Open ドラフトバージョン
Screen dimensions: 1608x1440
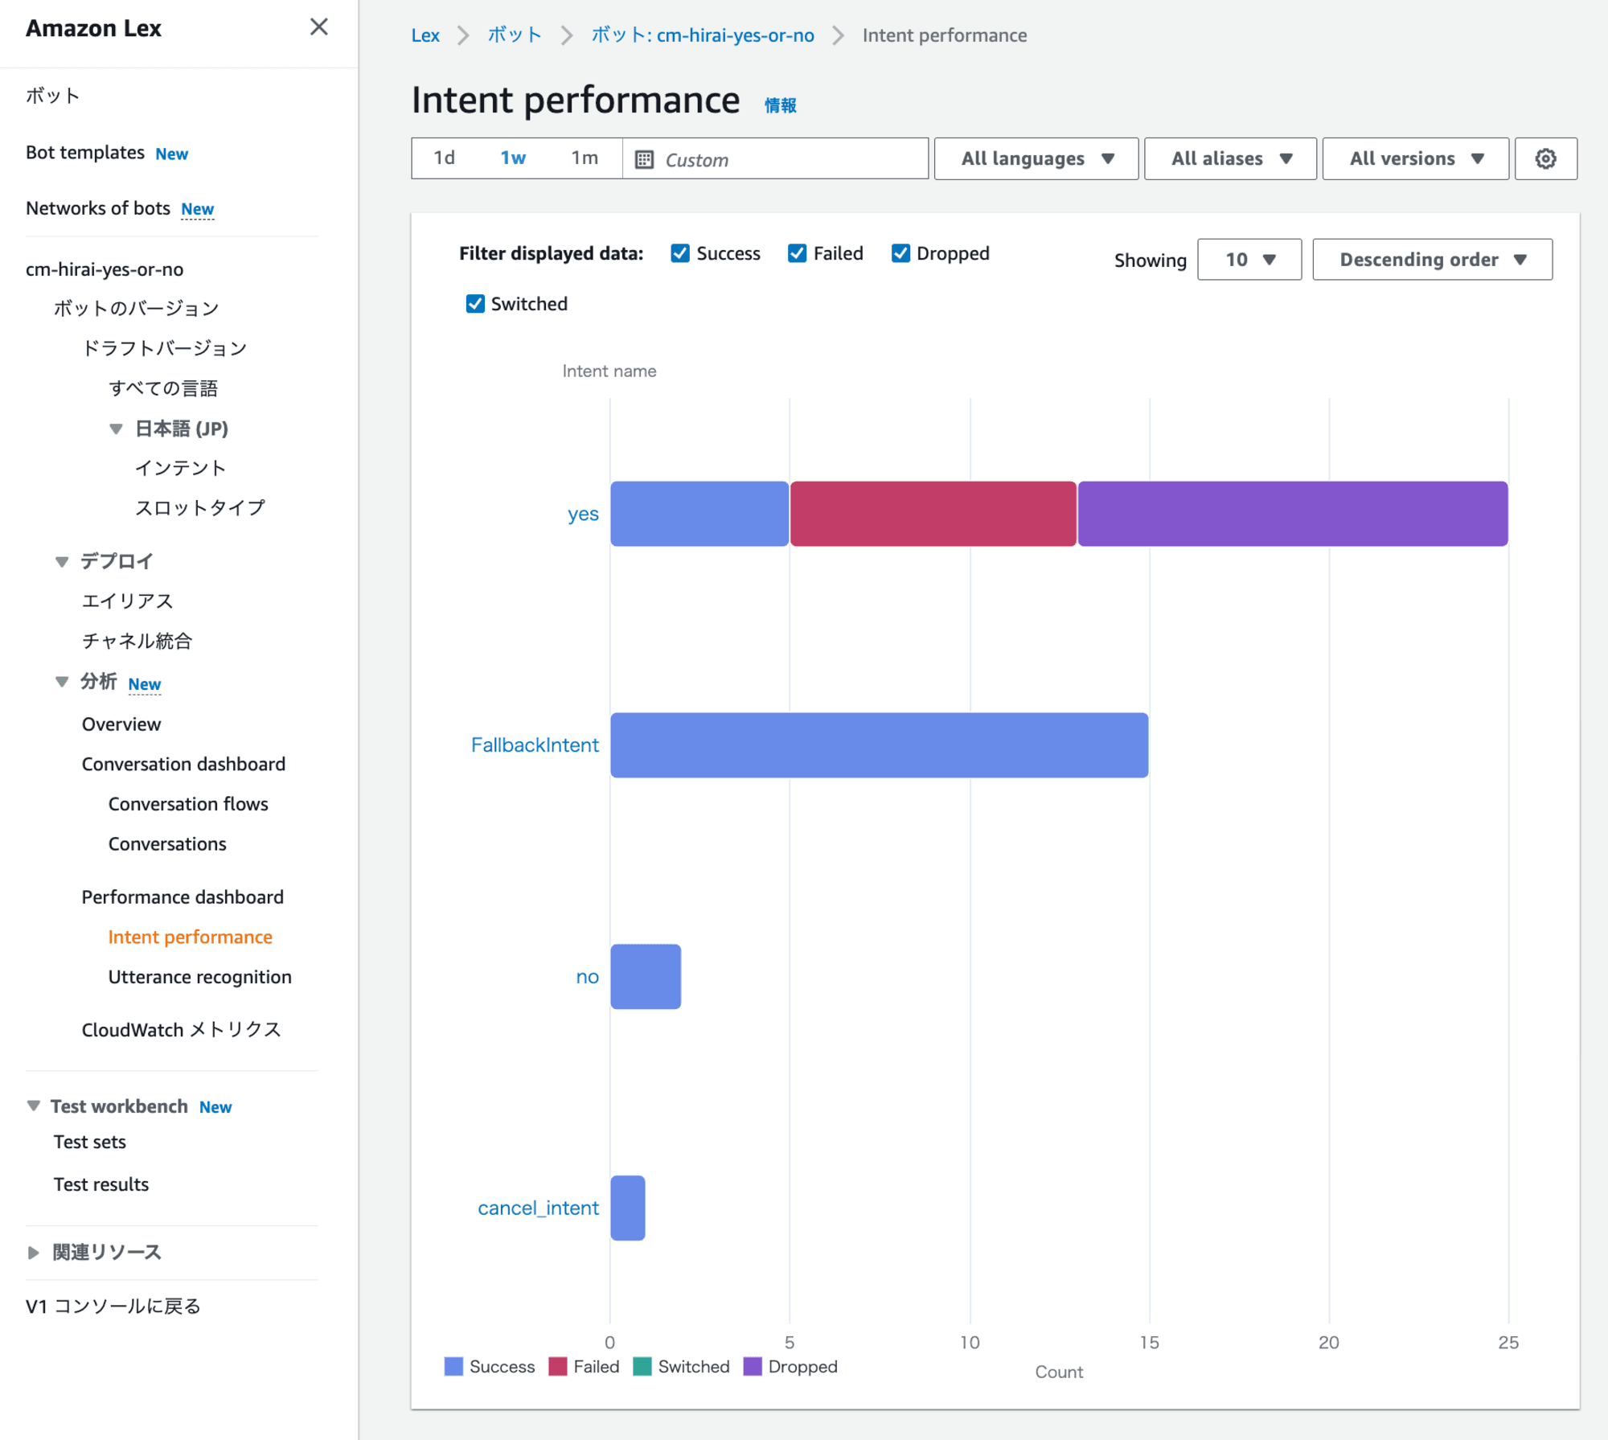click(x=164, y=348)
